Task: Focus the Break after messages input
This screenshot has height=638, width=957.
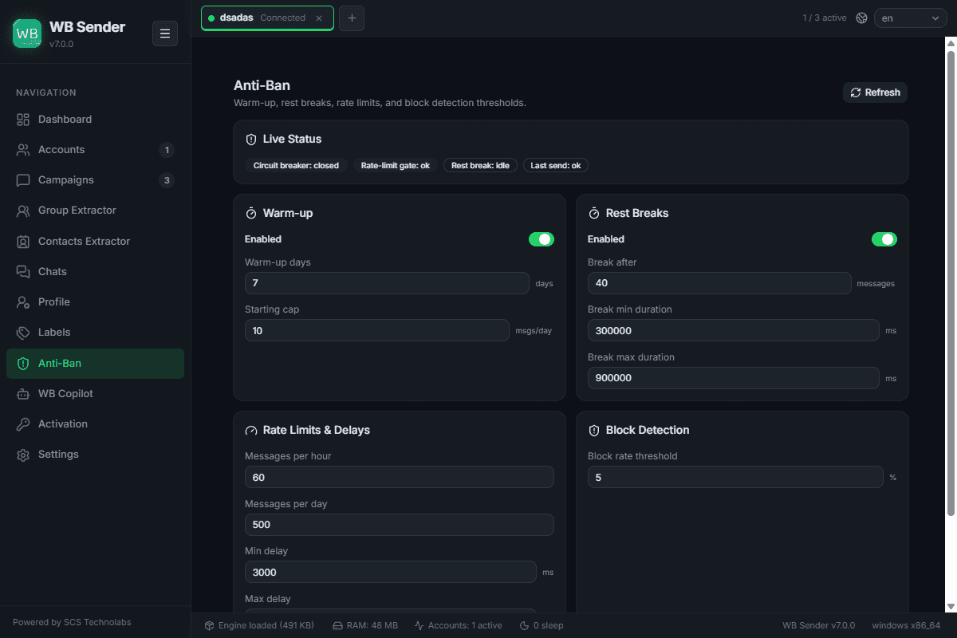Action: tap(719, 283)
